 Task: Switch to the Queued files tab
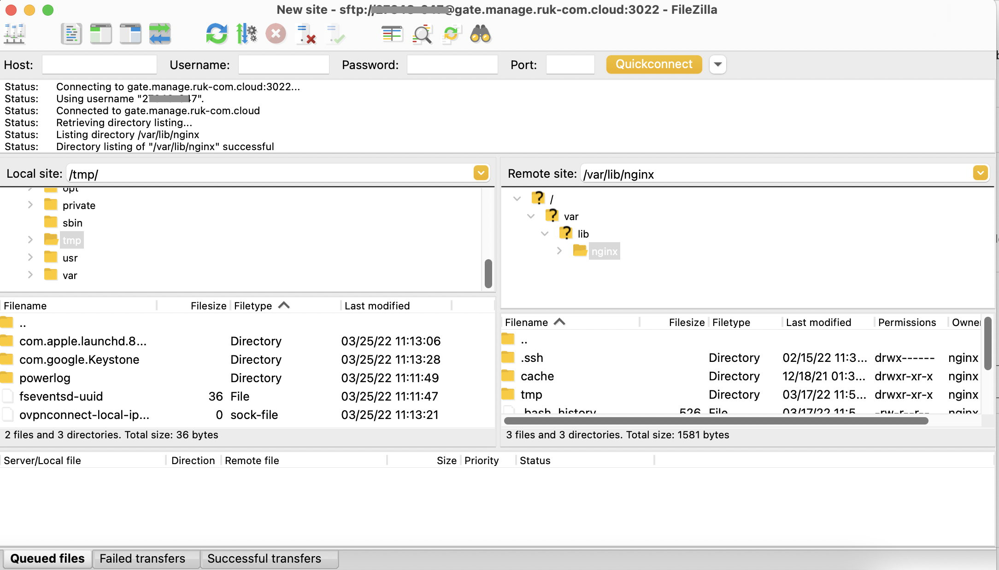tap(47, 558)
